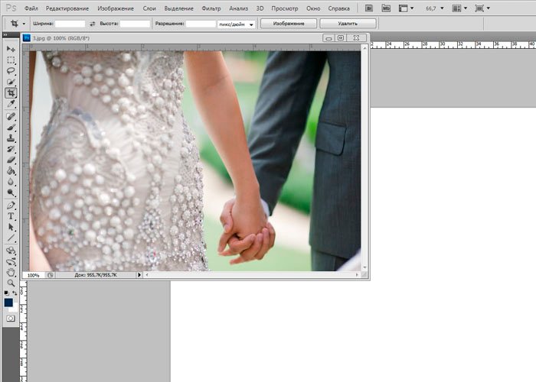Toggle Quick Mask mode

(x=11, y=317)
